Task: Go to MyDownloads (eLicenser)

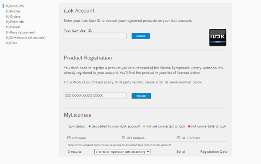Action: click(26, 38)
